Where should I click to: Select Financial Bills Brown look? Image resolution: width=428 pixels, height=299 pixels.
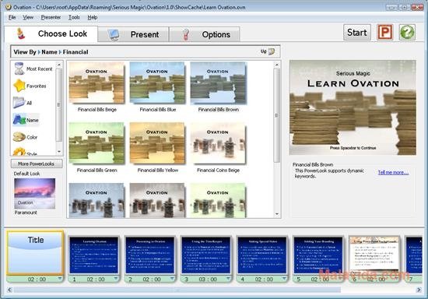pos(219,83)
